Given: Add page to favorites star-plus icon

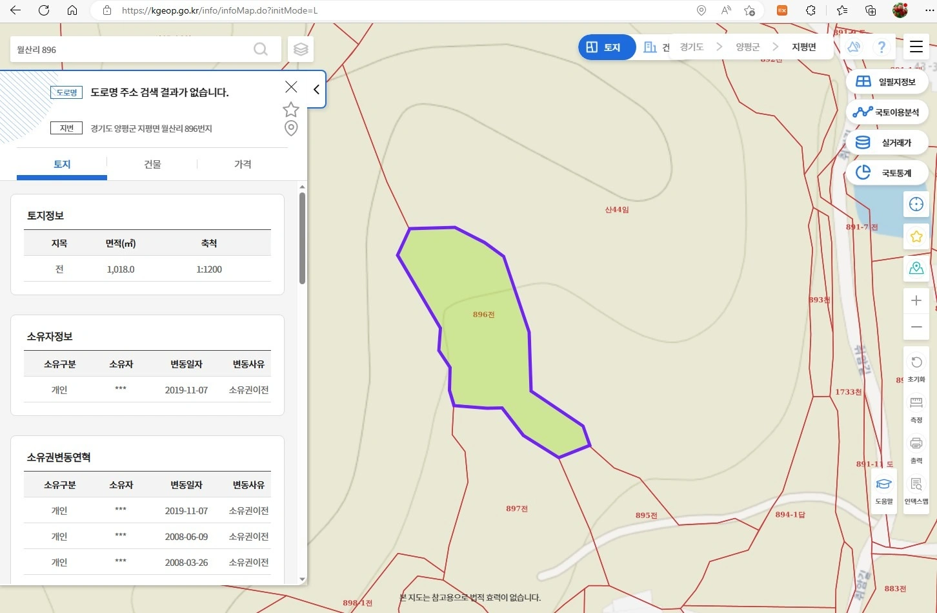Looking at the screenshot, I should click(x=749, y=10).
